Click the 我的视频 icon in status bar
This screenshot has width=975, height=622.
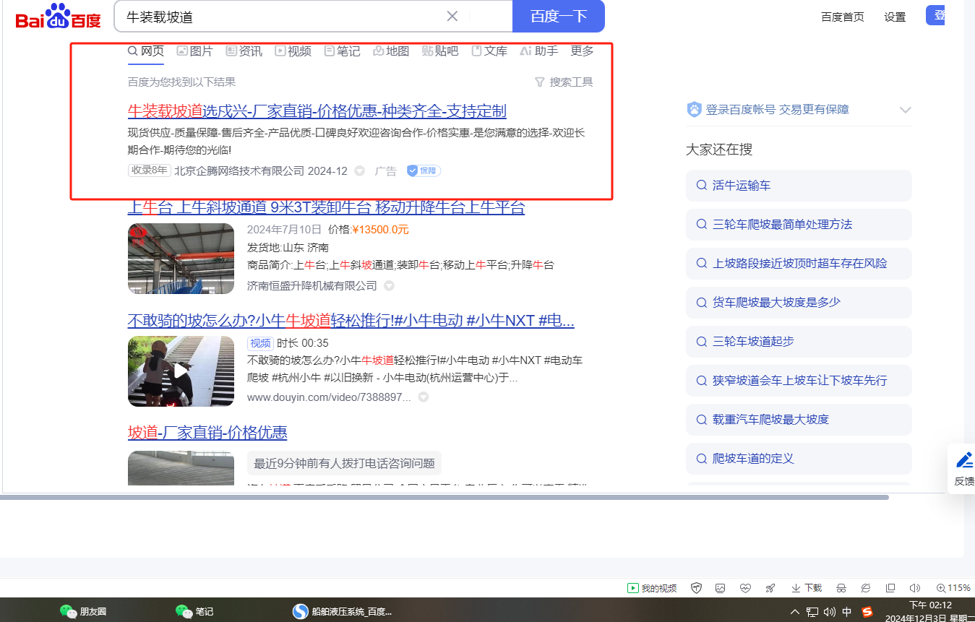(652, 588)
